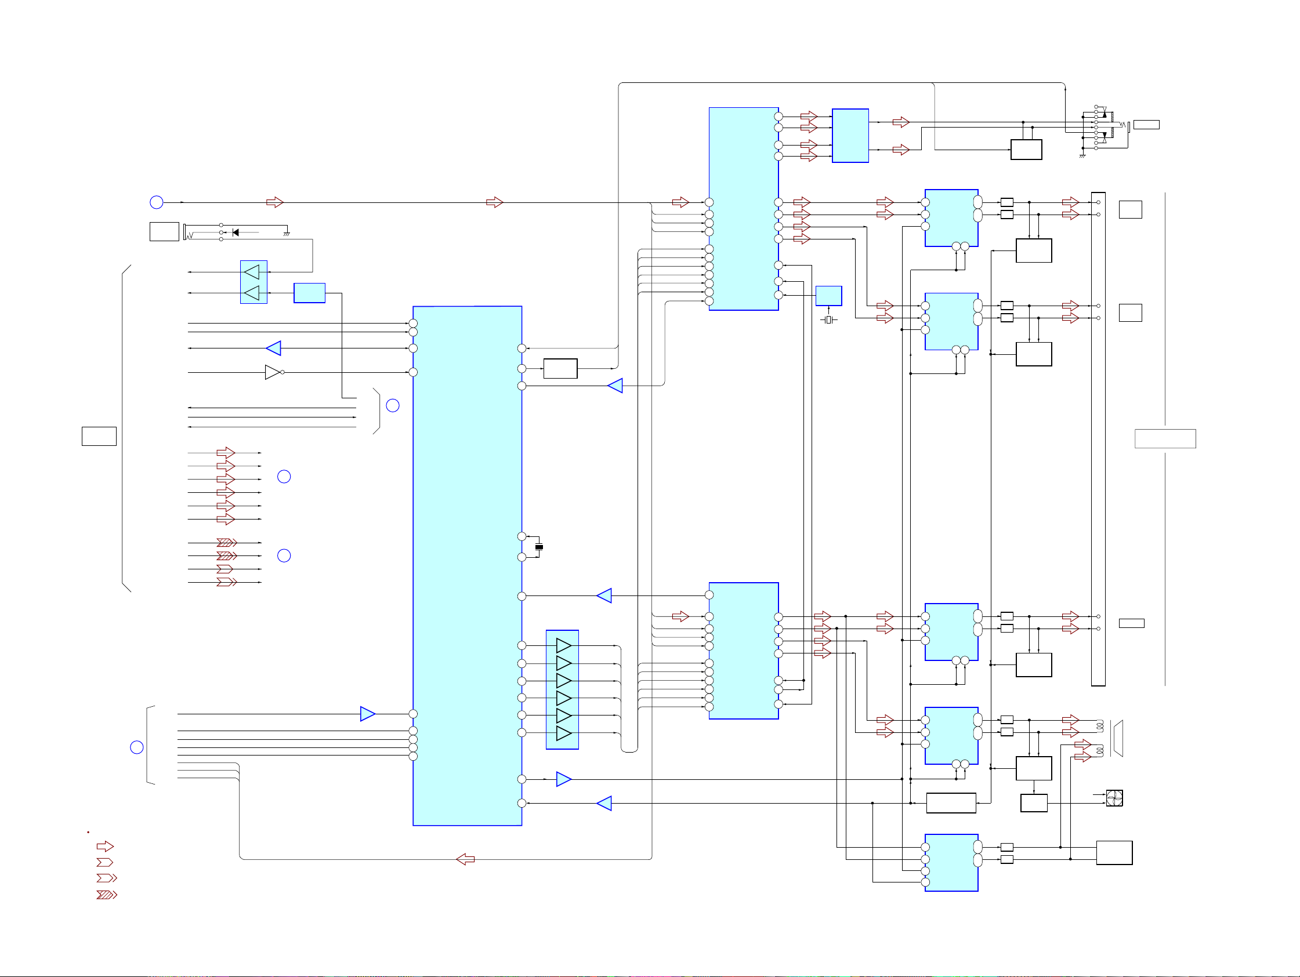The width and height of the screenshot is (1300, 977).
Task: Select the cyan block containing six buffer triangles
Action: (563, 690)
